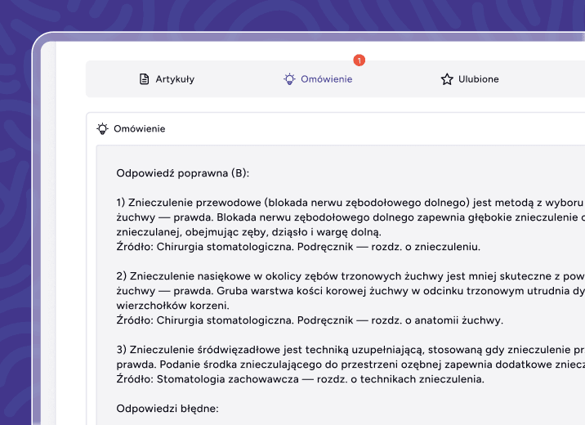The image size is (585, 425).
Task: Click source line "Stomatologia zachowawcza — rozdz. o technikach znieczulenia"
Action: (x=301, y=379)
